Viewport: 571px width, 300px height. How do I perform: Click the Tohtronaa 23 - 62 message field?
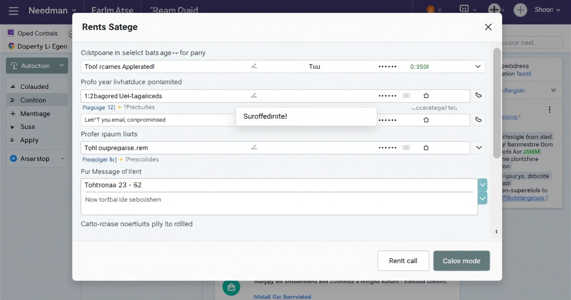coord(279,185)
